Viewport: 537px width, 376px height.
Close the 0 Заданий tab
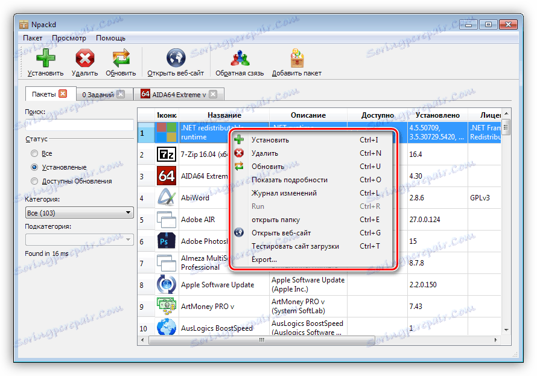(121, 94)
